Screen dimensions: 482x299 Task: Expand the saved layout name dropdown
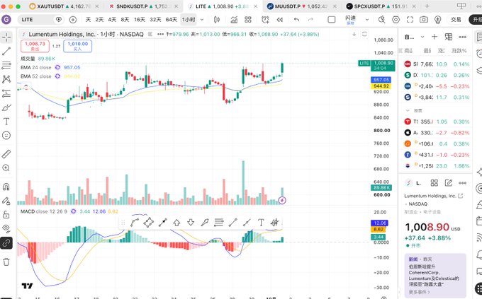(366, 20)
